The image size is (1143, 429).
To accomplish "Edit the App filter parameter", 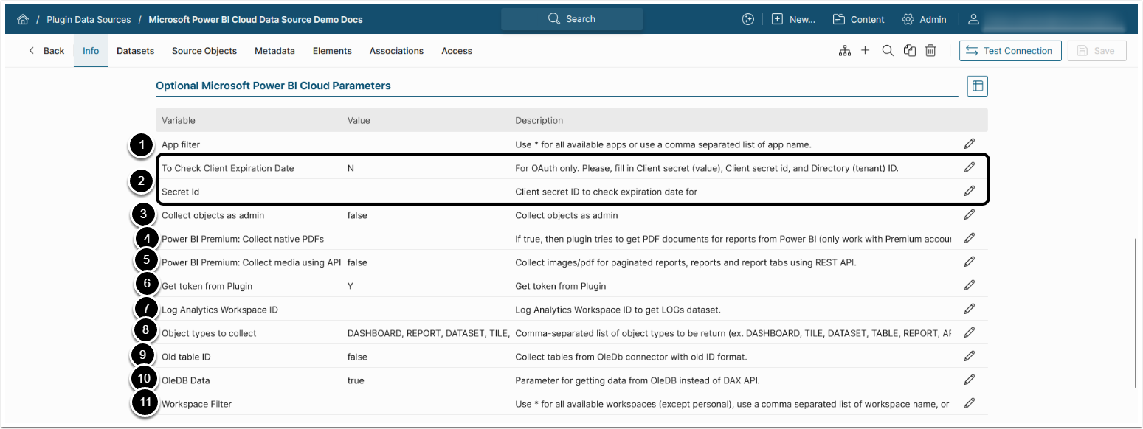I will click(x=970, y=144).
